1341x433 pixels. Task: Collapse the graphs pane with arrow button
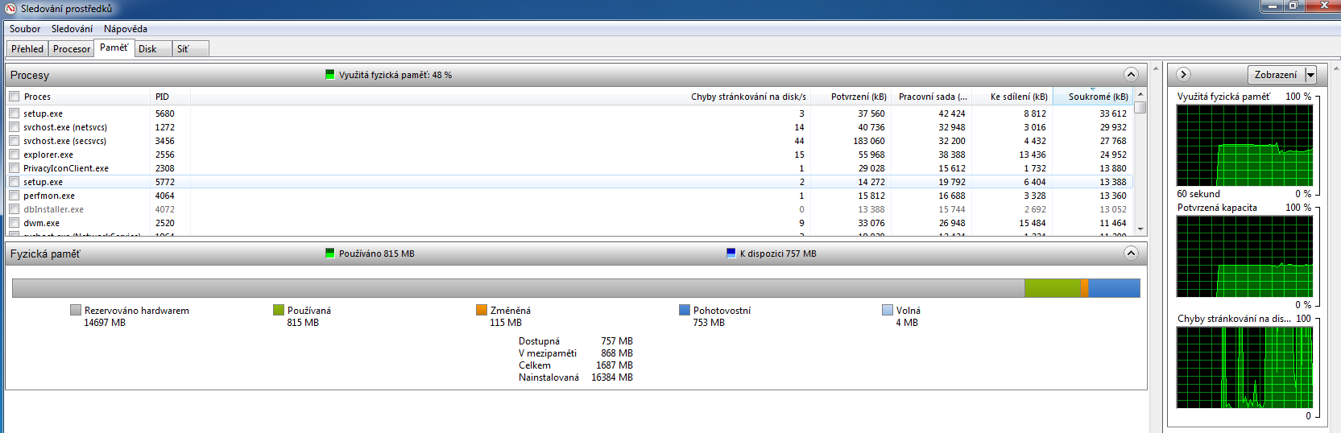click(1183, 74)
